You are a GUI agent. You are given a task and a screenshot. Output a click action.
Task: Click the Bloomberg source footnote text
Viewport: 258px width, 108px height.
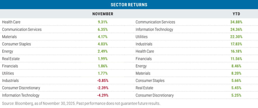pos(81,103)
